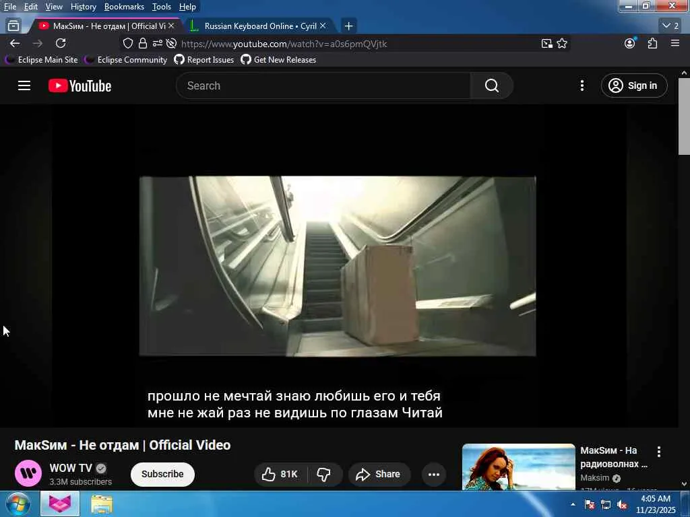Like the video with 81K thumbs up
The height and width of the screenshot is (517, 690).
280,475
